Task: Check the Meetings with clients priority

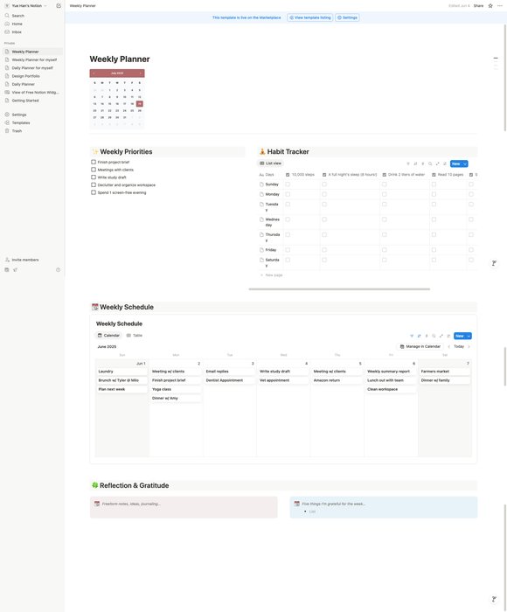Action: pos(94,170)
